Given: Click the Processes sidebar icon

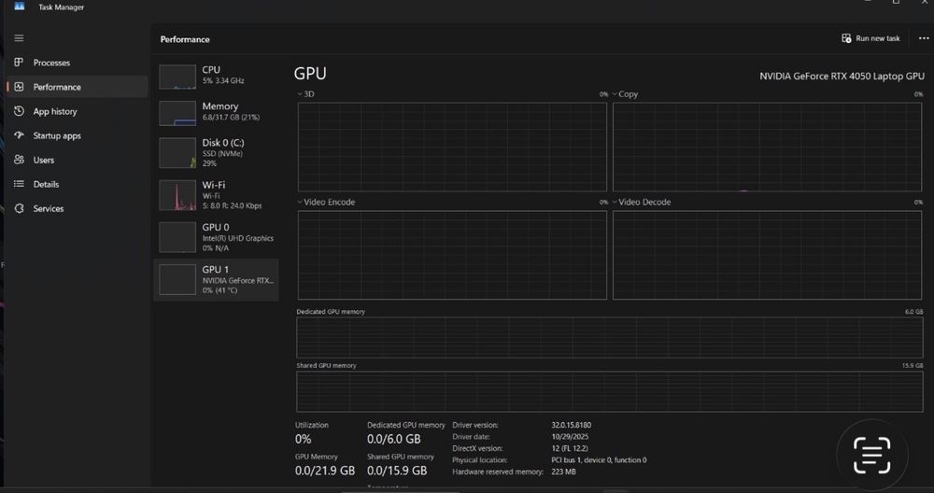Looking at the screenshot, I should coord(19,62).
